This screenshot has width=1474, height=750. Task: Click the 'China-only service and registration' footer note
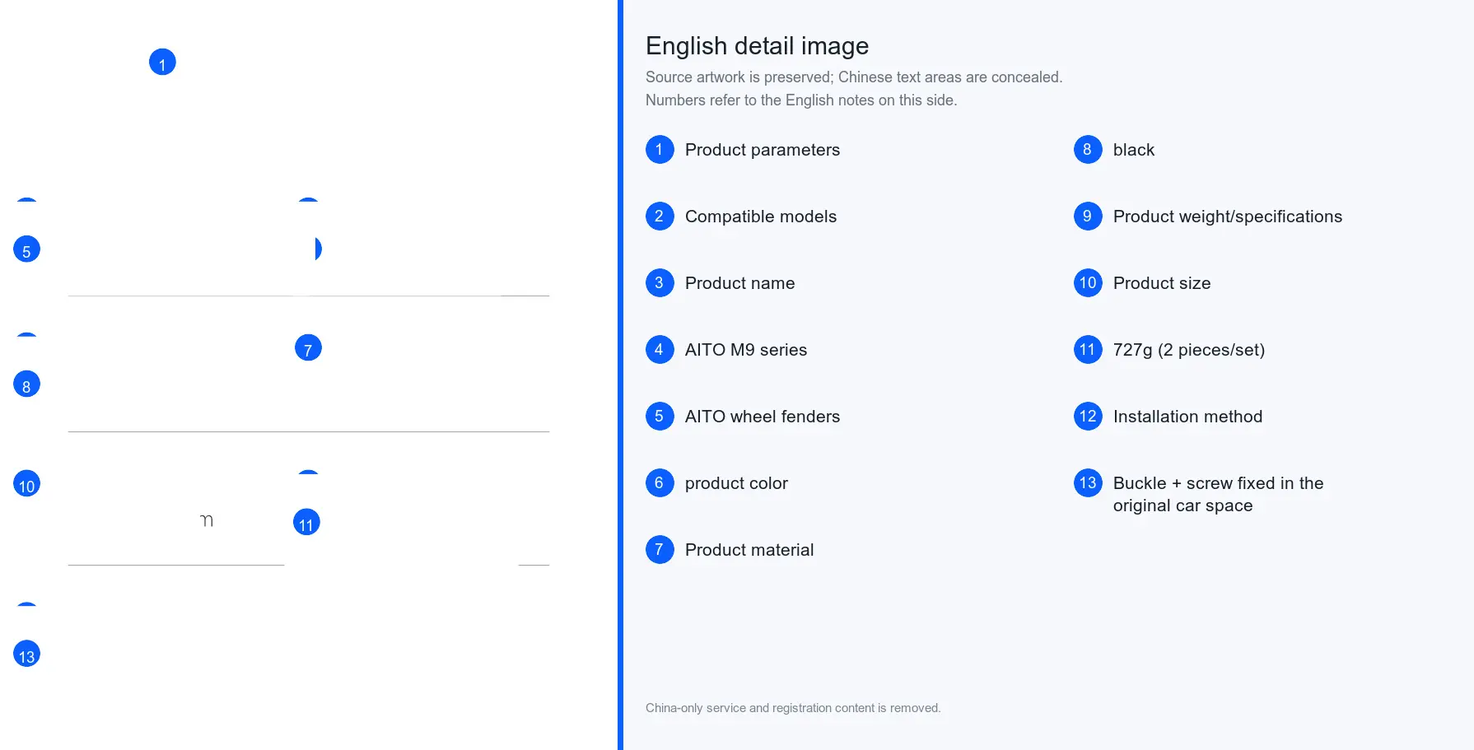pyautogui.click(x=793, y=708)
